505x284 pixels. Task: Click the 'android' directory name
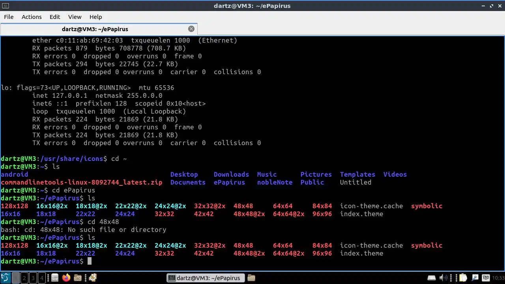pos(15,174)
